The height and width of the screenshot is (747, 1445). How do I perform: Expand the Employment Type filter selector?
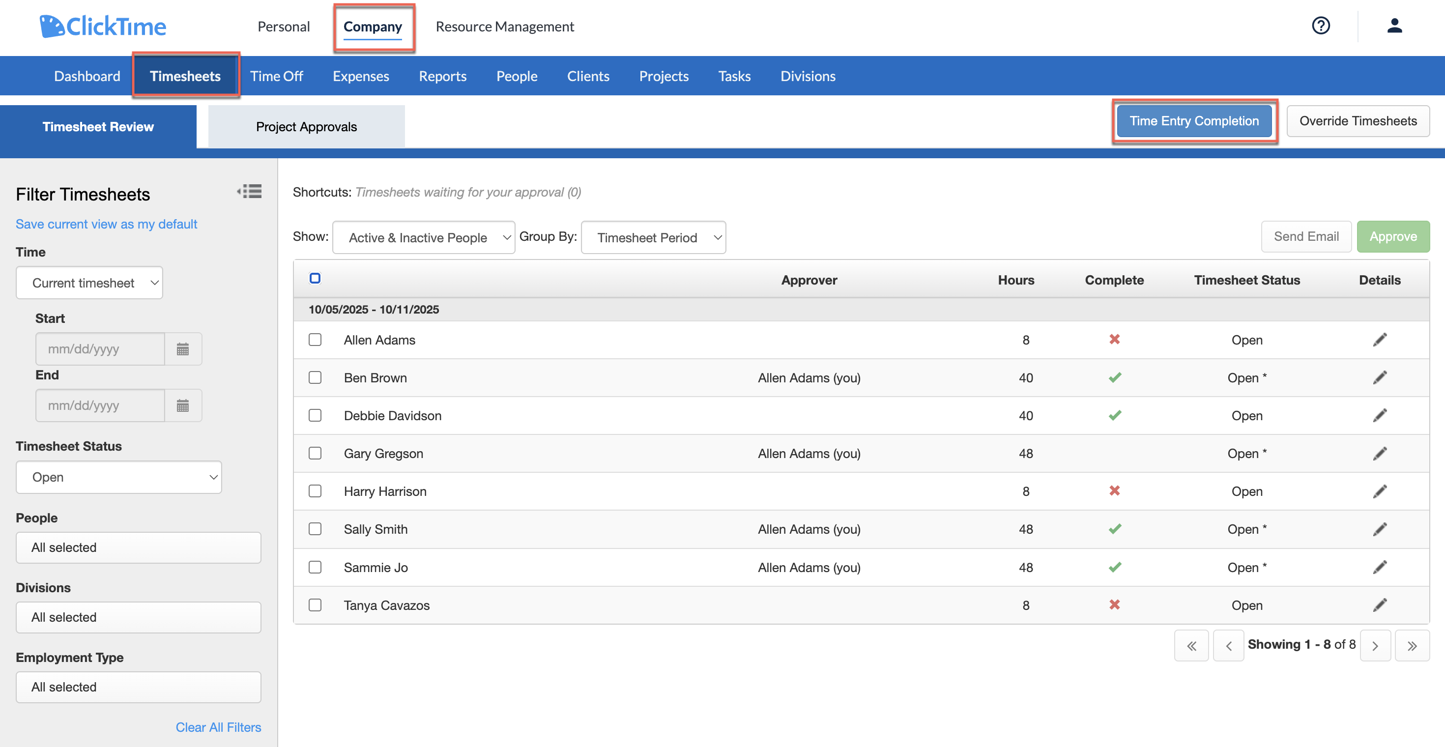point(139,687)
